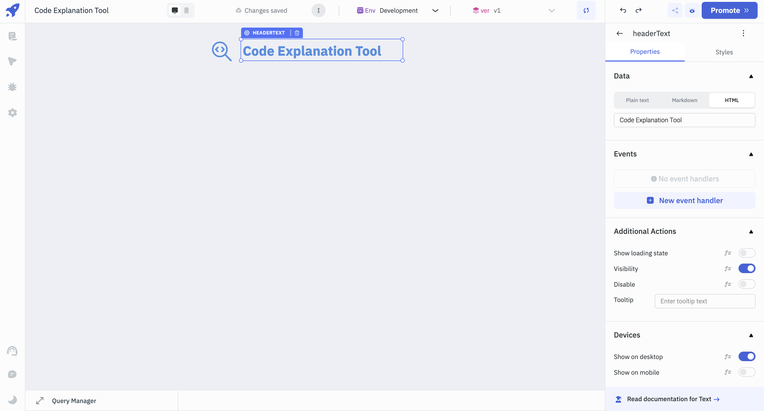This screenshot has width=764, height=411.
Task: Click the New event handler button
Action: click(x=684, y=200)
